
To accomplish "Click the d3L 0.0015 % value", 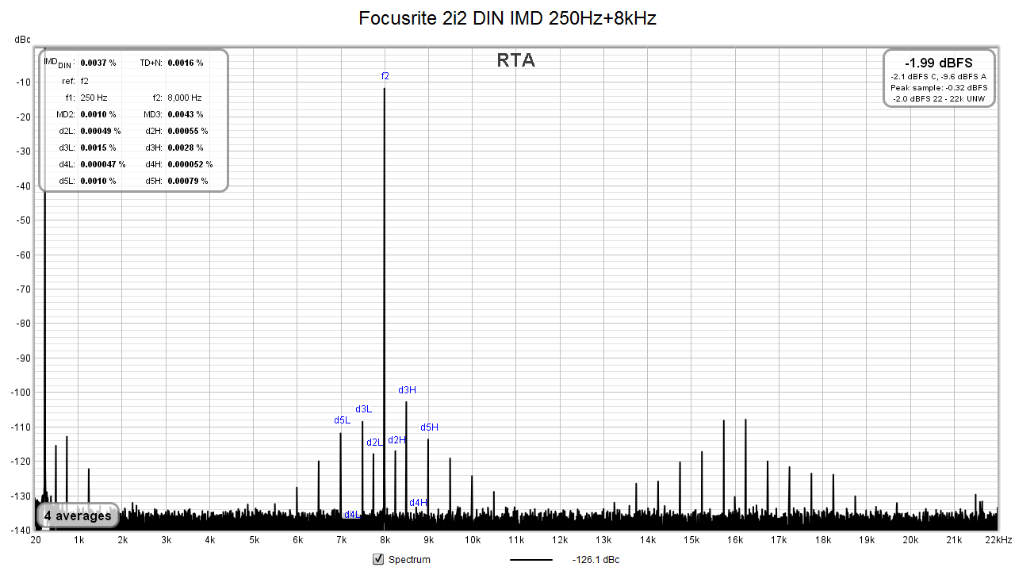I will 98,148.
